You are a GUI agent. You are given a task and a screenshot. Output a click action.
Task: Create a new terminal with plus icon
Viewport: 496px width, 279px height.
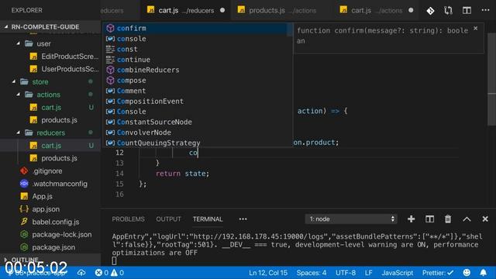pos(411,219)
